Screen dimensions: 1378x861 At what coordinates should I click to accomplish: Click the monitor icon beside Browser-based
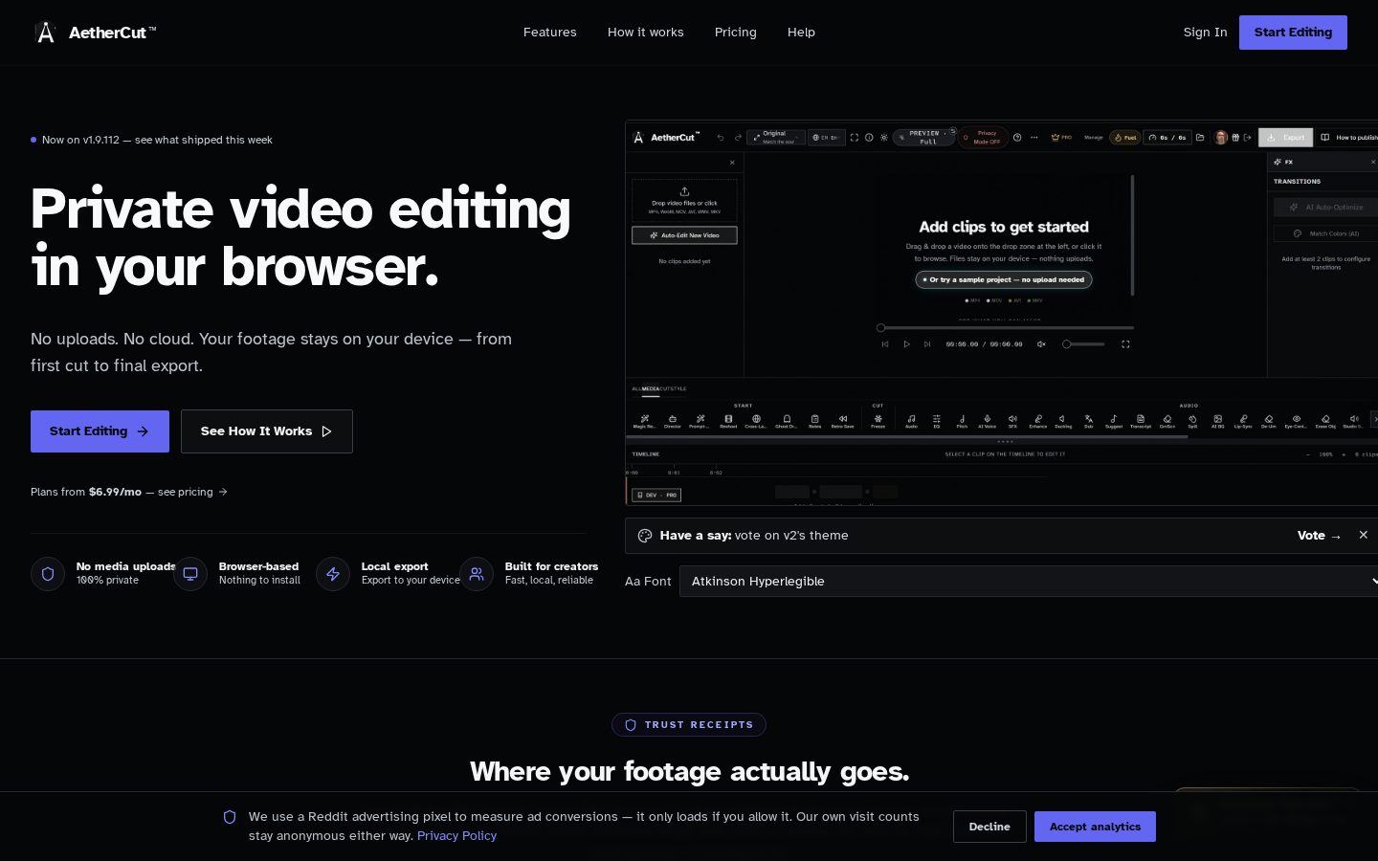190,574
